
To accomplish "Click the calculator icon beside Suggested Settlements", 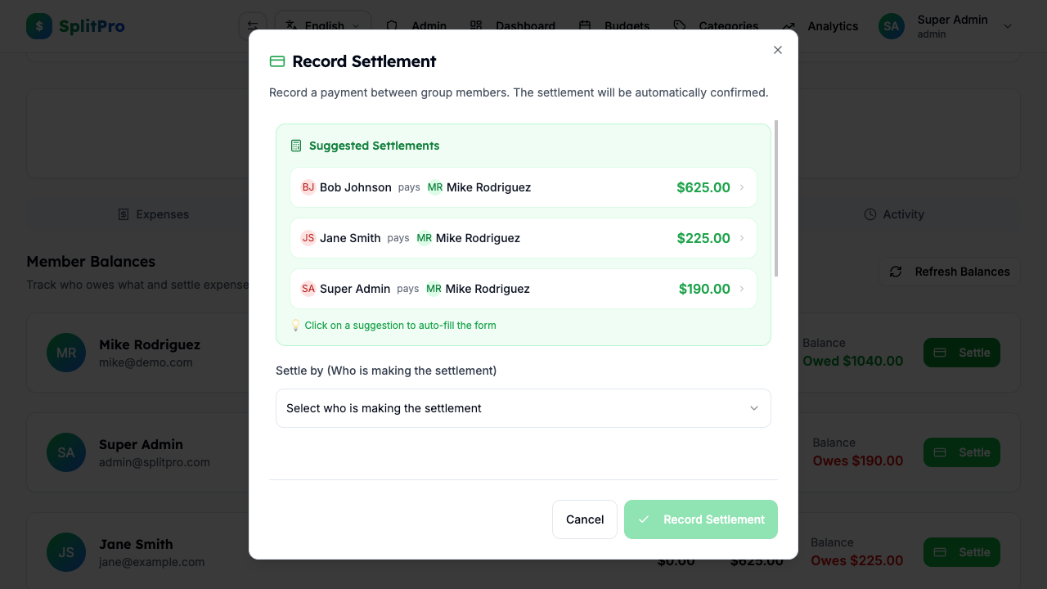I will click(x=295, y=146).
